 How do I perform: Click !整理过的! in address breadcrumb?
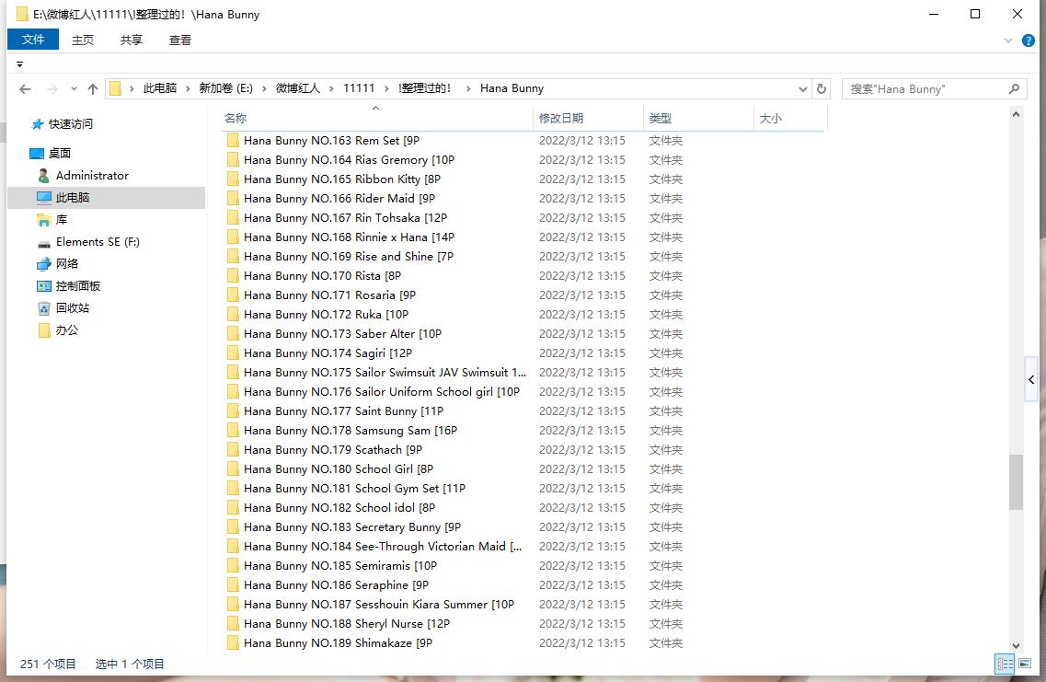(425, 88)
